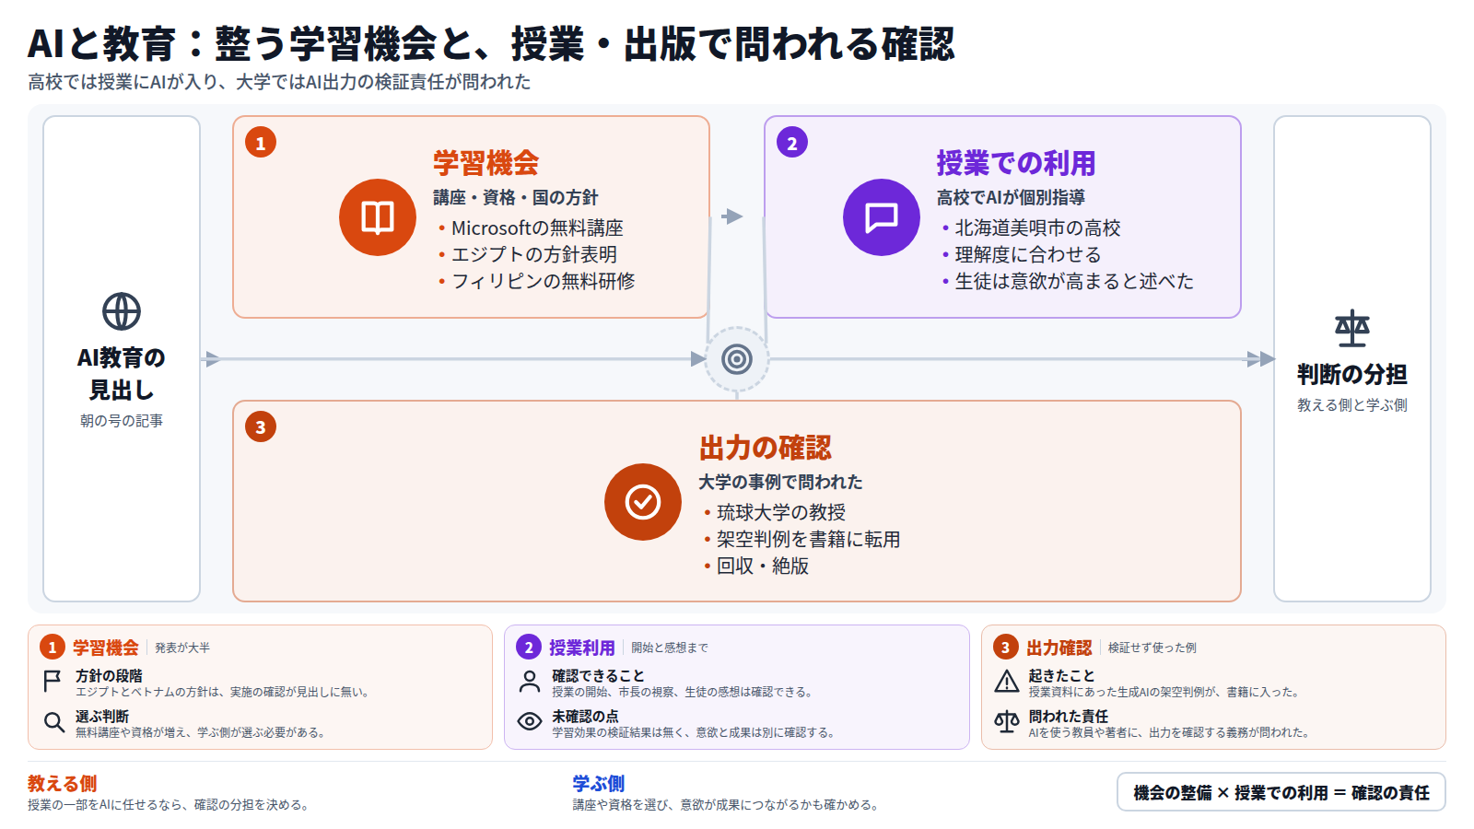The height and width of the screenshot is (829, 1474).
Task: Click the bullet フィリピンの無料研修
Action: pos(544,281)
